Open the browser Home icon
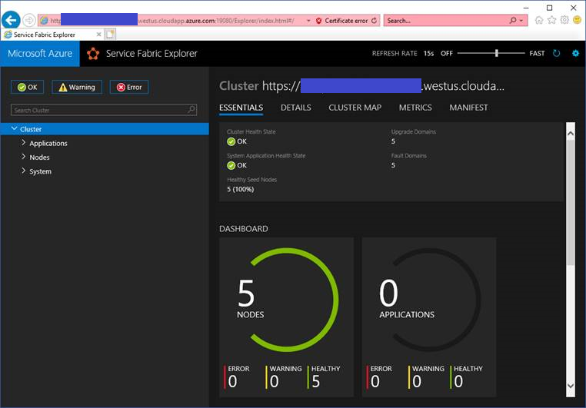 539,20
